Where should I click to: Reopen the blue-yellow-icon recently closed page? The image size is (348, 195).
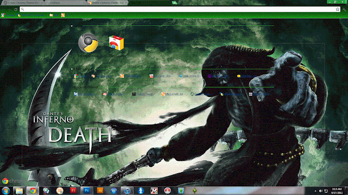tap(231, 94)
